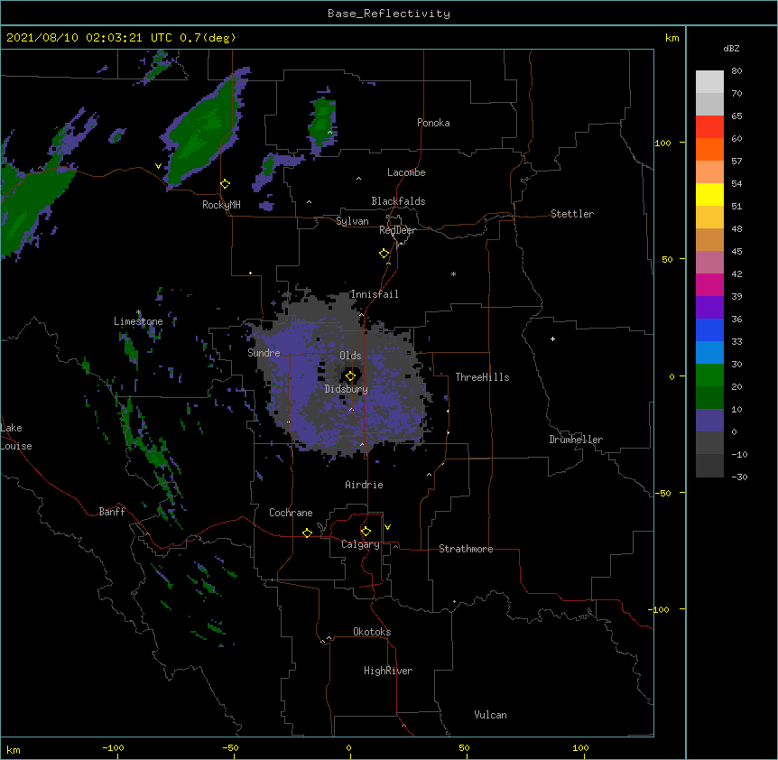Image resolution: width=778 pixels, height=760 pixels.
Task: Click the white asterisk marker near Limestone
Action: click(139, 312)
